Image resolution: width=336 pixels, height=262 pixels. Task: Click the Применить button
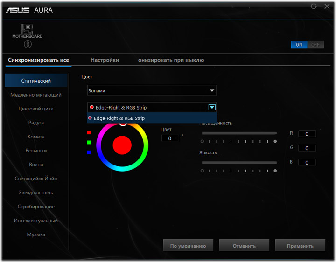(x=300, y=246)
